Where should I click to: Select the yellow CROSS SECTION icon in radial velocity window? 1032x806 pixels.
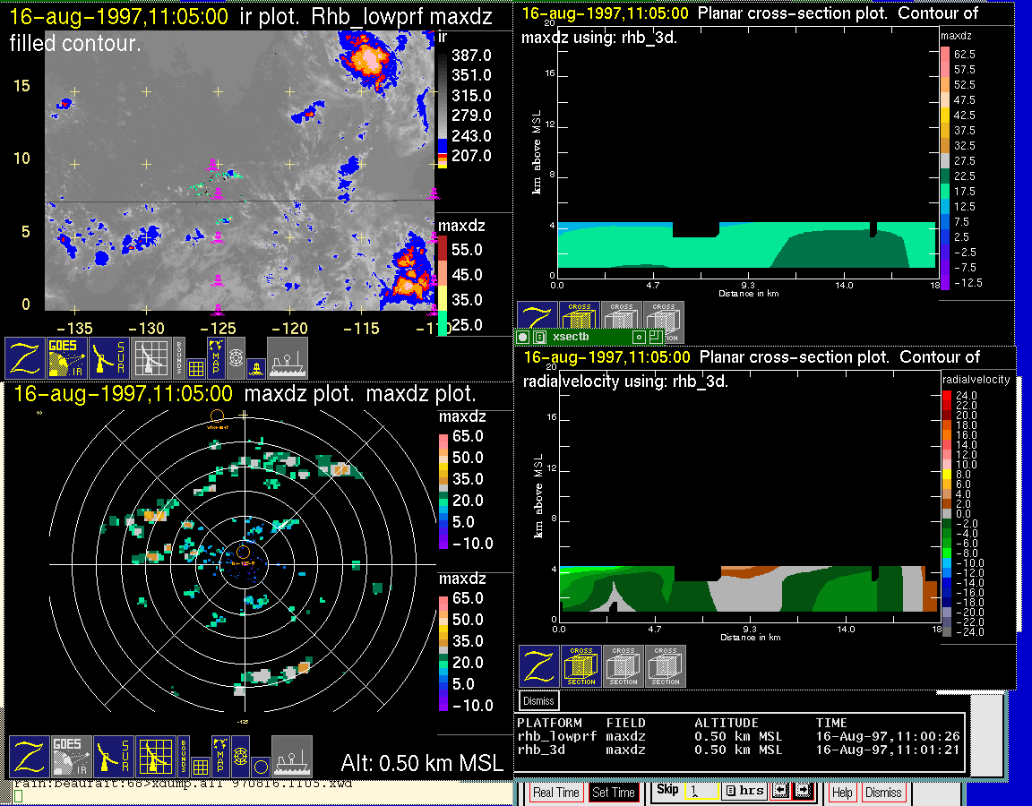[581, 666]
